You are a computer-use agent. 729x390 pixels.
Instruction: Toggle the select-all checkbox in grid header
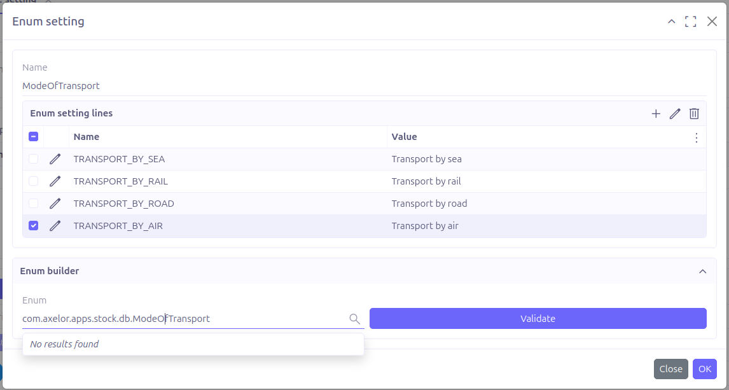click(x=34, y=137)
